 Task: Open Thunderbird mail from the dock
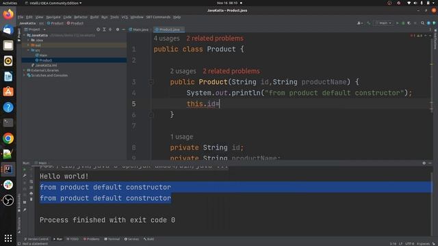[8, 29]
